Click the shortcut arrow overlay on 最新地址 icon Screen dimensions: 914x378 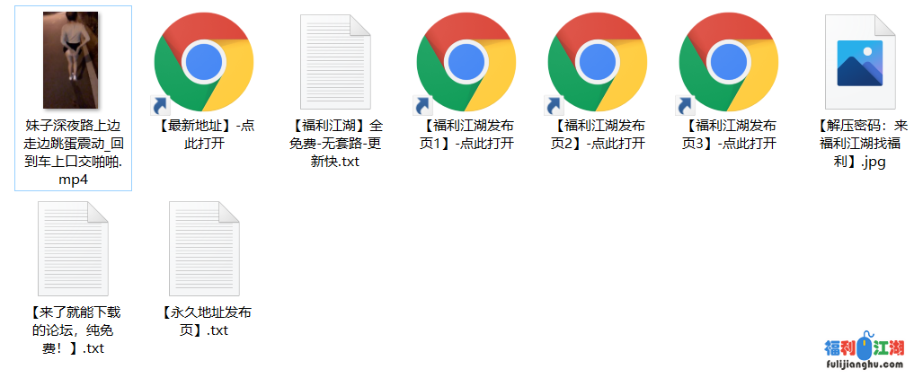click(160, 105)
